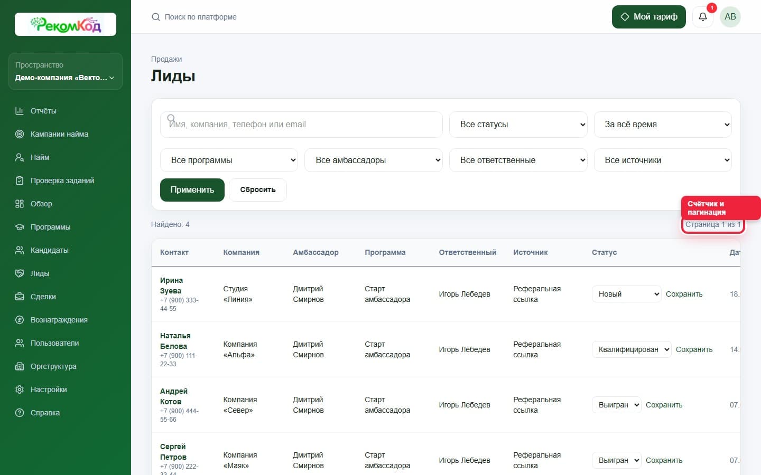Image resolution: width=761 pixels, height=475 pixels.
Task: Go to Отчёты in sidebar
Action: (43, 111)
